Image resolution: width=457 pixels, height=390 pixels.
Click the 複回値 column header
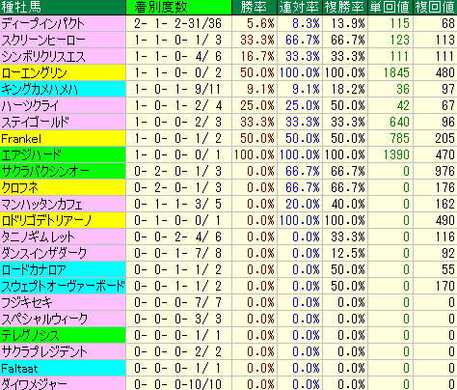(x=435, y=7)
